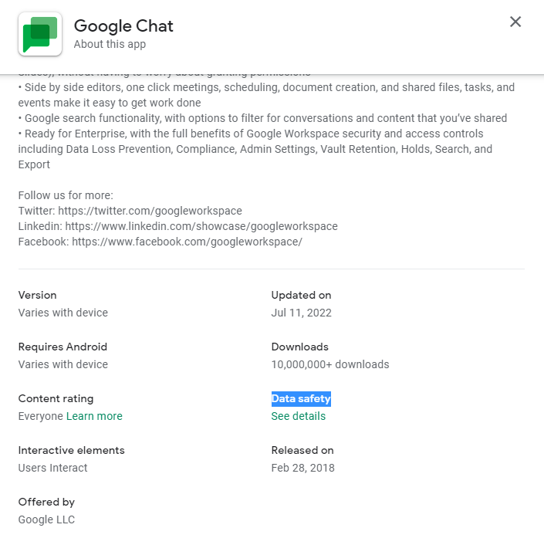Click the Google Chat title text
Viewport: 544px width, 538px height.
[x=123, y=25]
